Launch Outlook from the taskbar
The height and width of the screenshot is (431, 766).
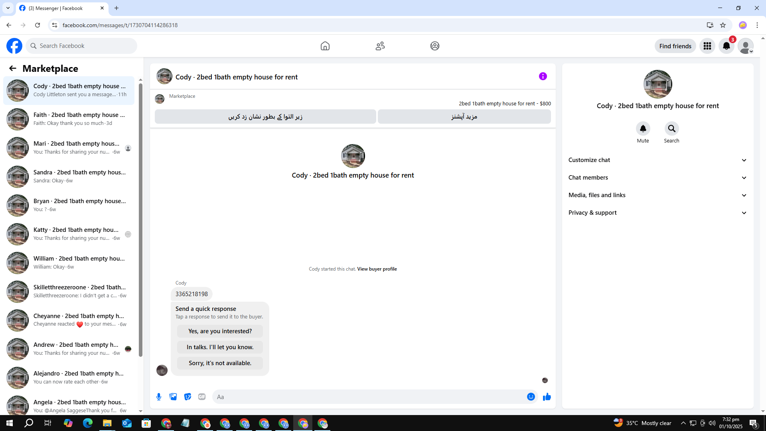127,423
